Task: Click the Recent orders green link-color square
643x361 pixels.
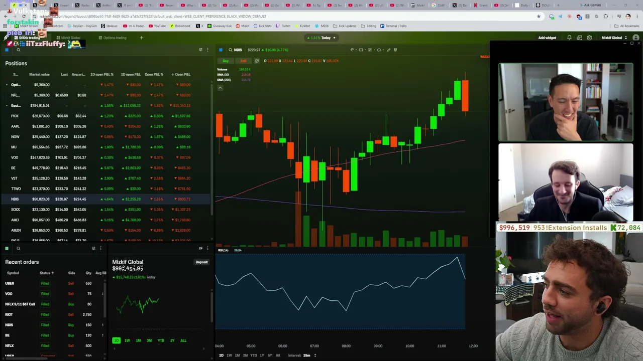Action: point(7,248)
